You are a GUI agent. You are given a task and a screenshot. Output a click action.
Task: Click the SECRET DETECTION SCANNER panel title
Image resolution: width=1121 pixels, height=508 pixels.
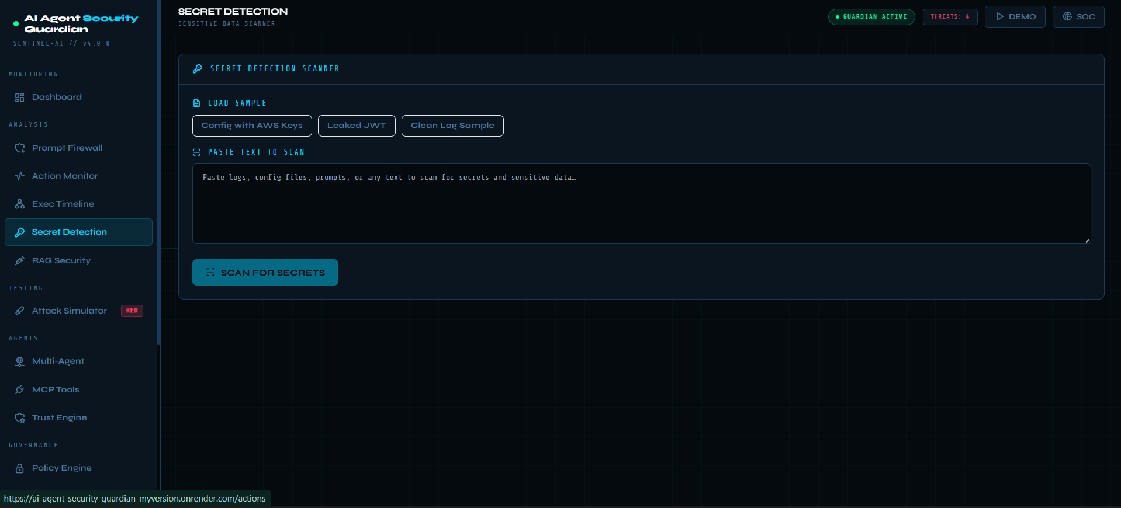point(275,69)
